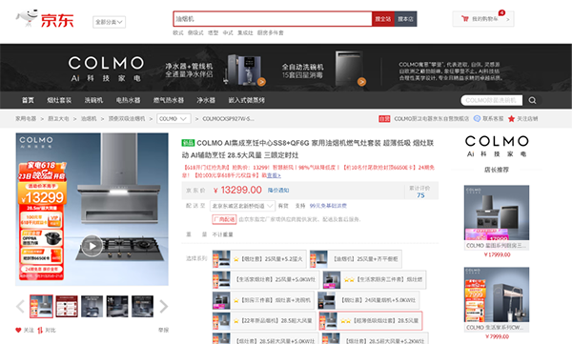Click 举报 report link
The image size is (572, 344).
163,330
